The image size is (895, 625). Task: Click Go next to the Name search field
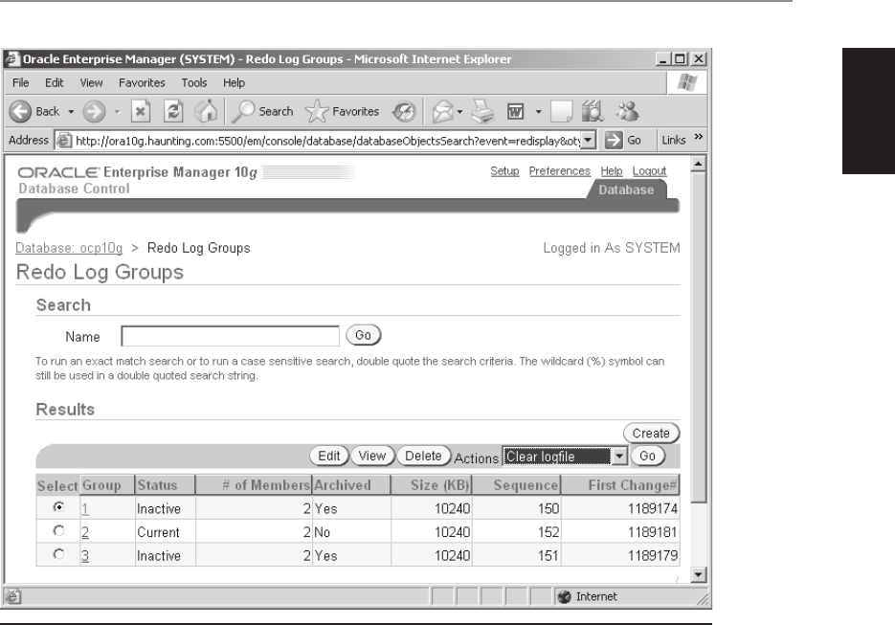click(363, 335)
